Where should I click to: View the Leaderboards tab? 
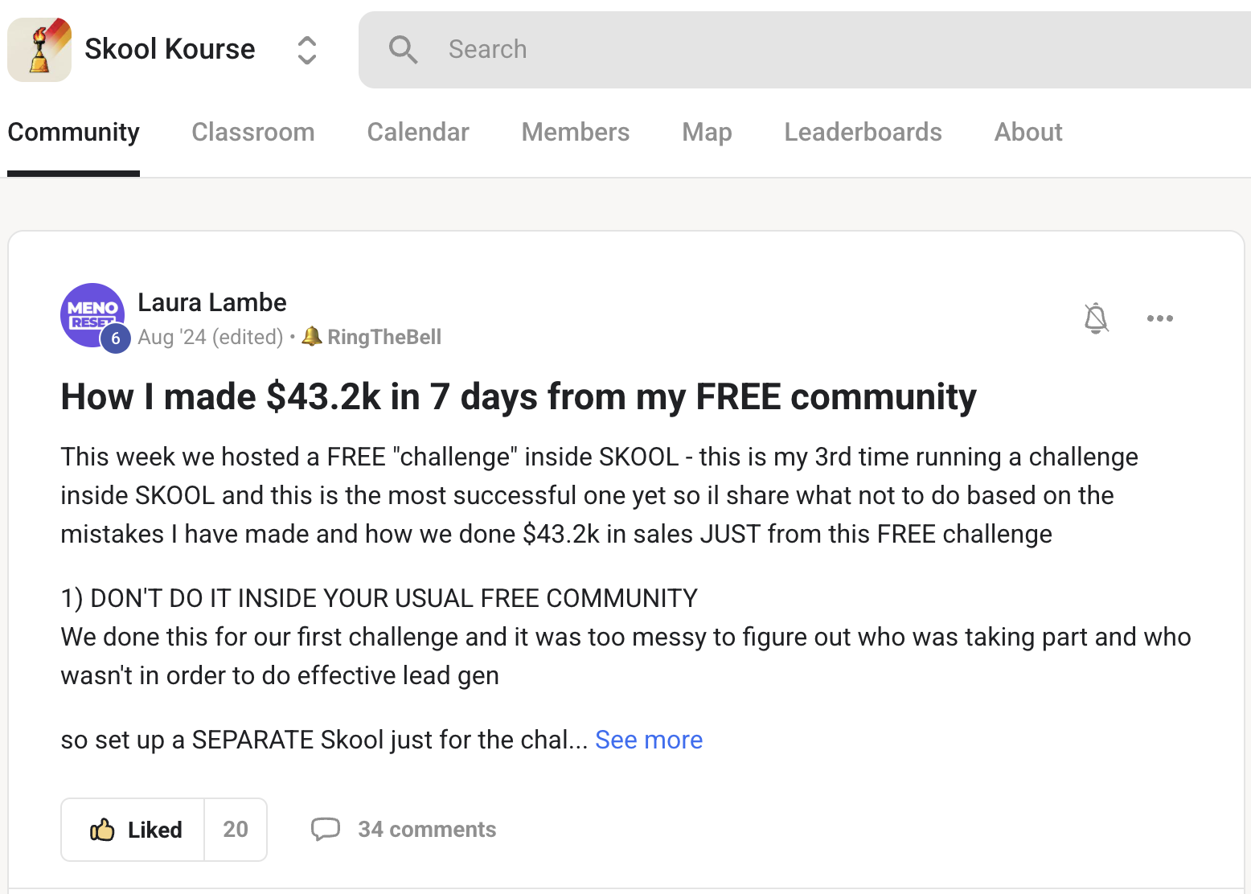(863, 132)
